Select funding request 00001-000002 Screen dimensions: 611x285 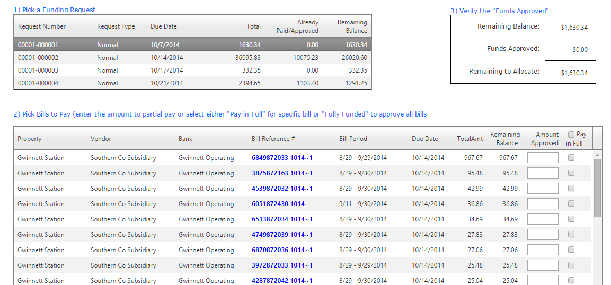(38, 58)
